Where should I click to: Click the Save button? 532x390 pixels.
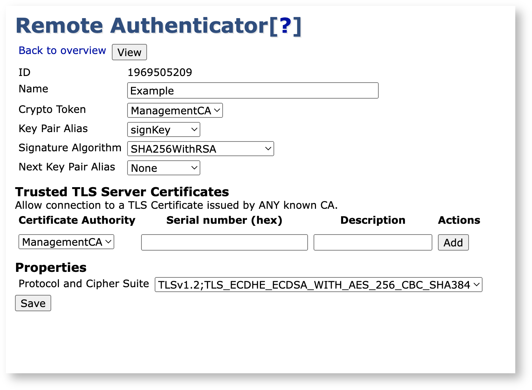tap(33, 303)
